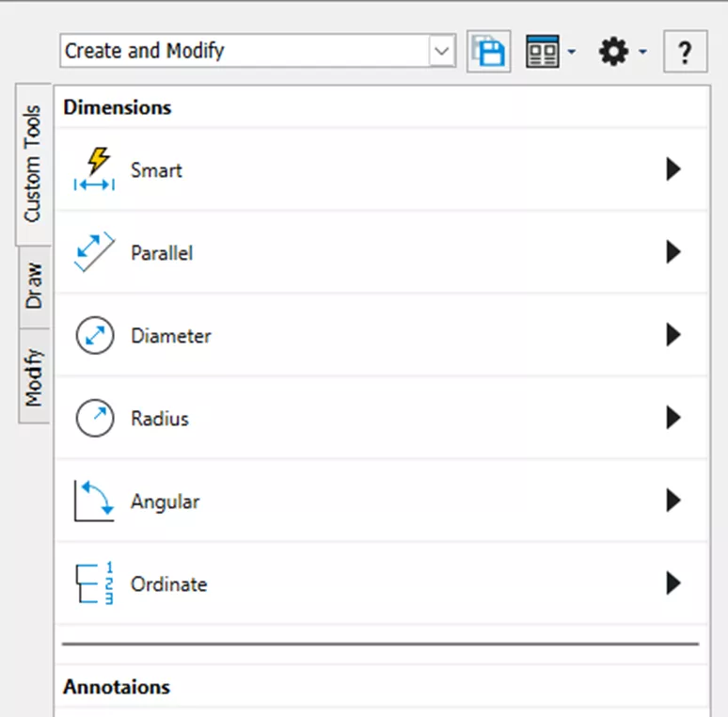The image size is (728, 717).
Task: Click the Ordinate dimension icon
Action: coord(94,583)
